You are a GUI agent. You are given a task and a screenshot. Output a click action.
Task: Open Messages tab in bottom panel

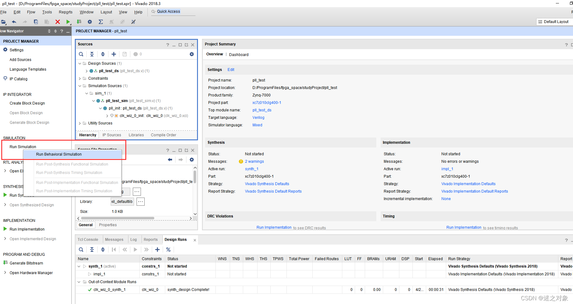coord(114,240)
